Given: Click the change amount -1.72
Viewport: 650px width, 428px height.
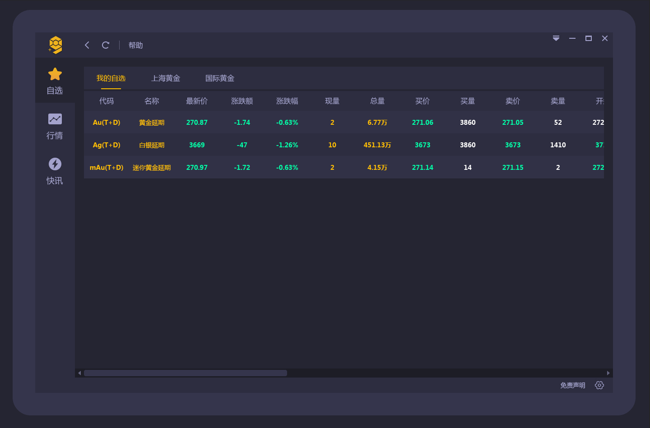Looking at the screenshot, I should pyautogui.click(x=242, y=168).
